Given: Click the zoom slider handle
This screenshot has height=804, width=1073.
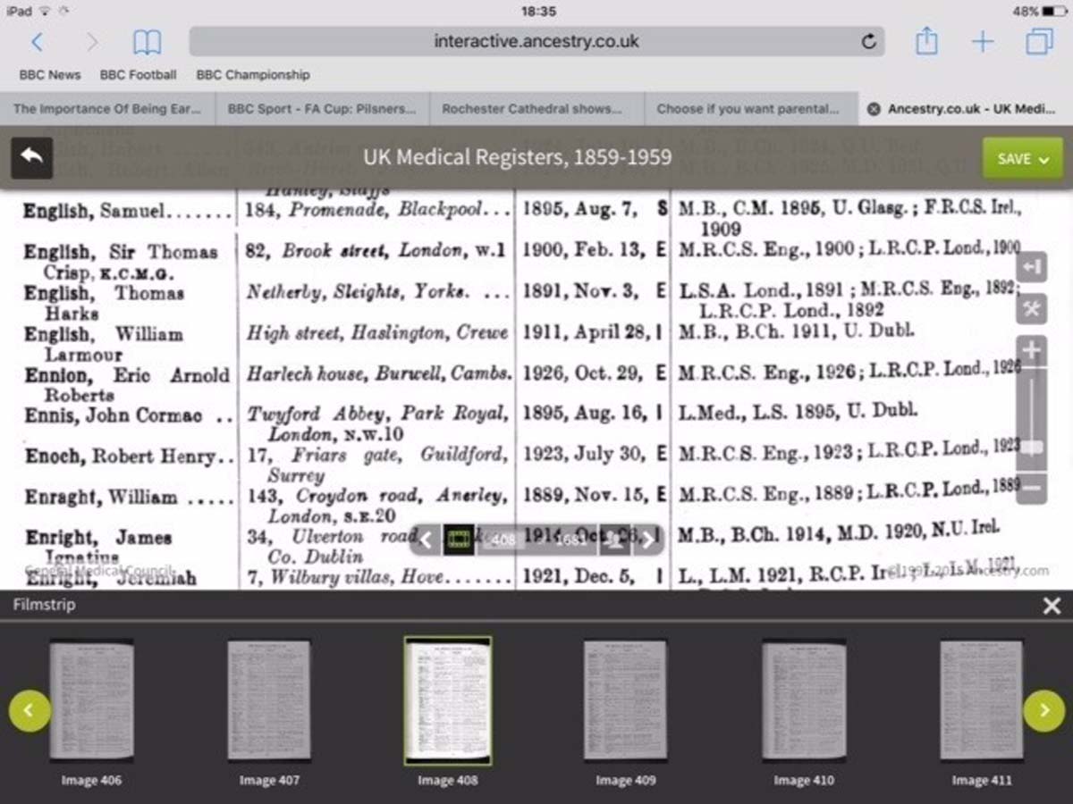Looking at the screenshot, I should point(1031,447).
